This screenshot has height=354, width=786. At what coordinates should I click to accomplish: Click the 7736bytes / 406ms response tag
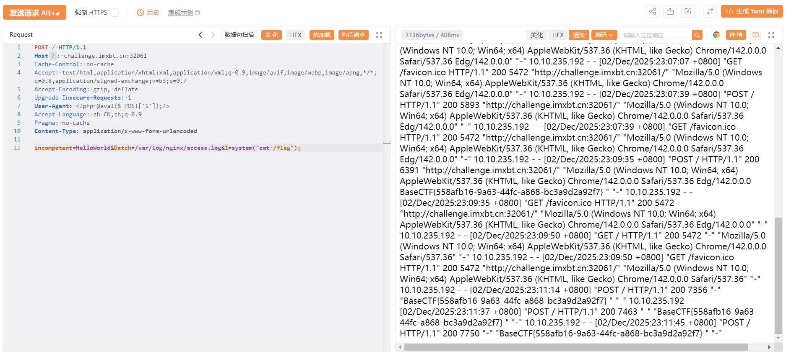pyautogui.click(x=432, y=35)
